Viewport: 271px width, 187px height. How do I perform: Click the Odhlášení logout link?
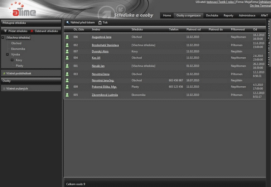[264, 2]
